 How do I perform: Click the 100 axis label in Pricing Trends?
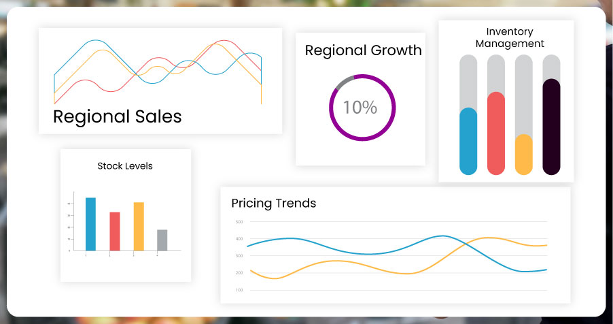239,290
